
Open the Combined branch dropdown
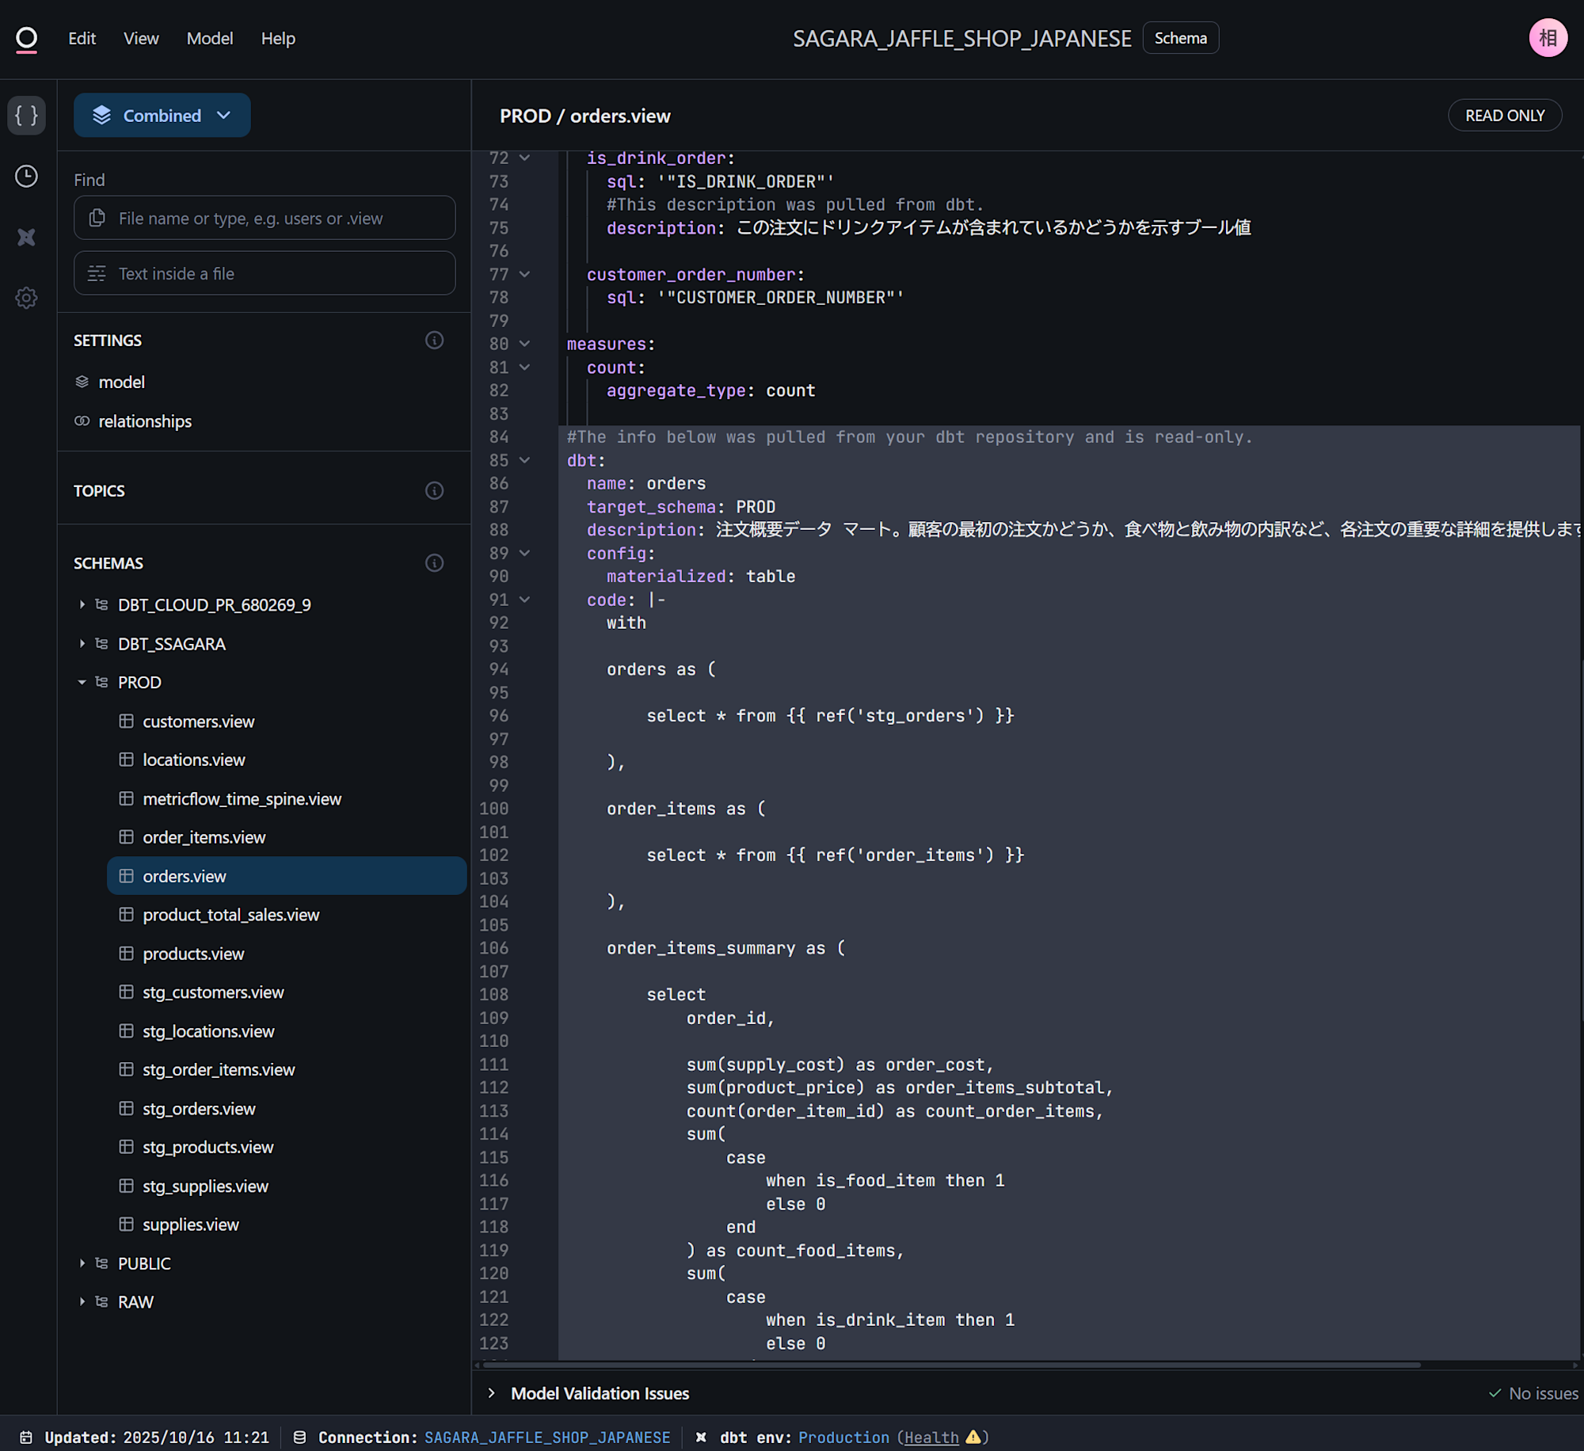pyautogui.click(x=162, y=116)
